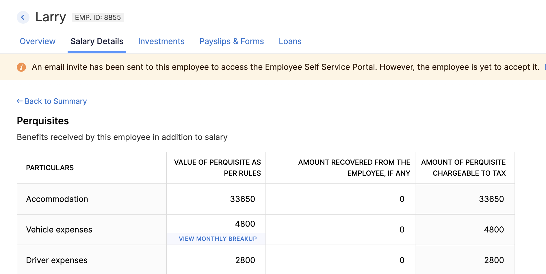Image resolution: width=546 pixels, height=274 pixels.
Task: Click the EMP. ID: 8855 badge
Action: point(98,18)
